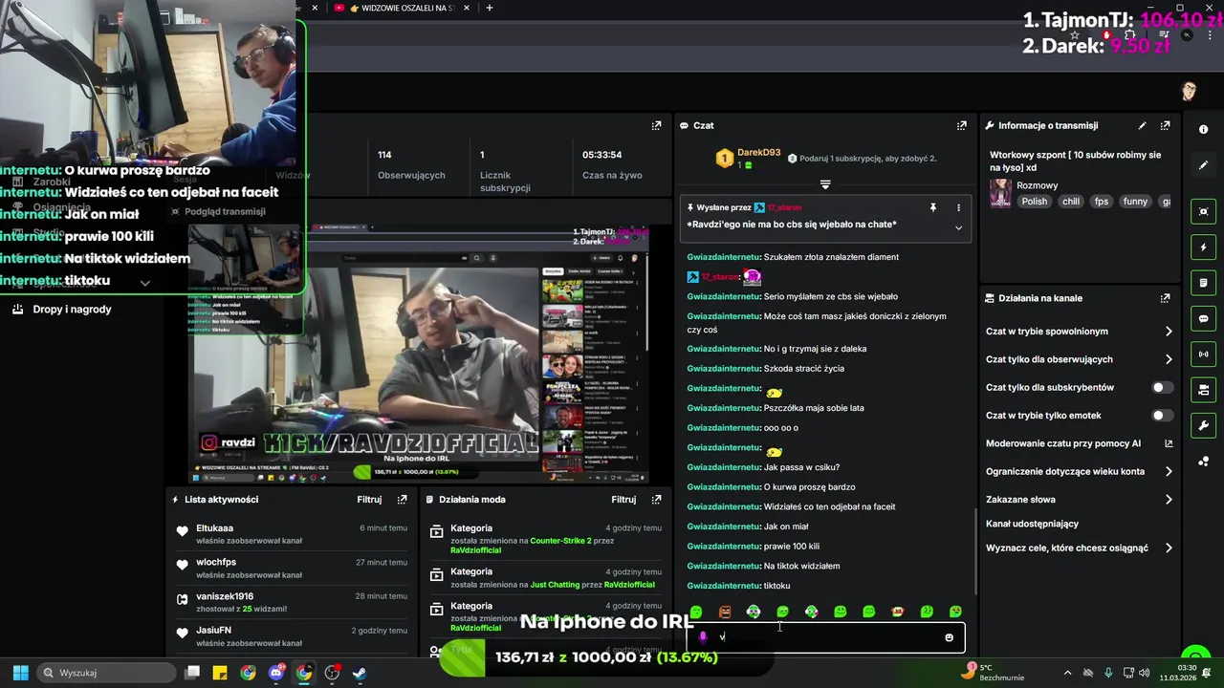Select vaniszek1916 raid activity entry
This screenshot has width=1224, height=688.
[x=291, y=602]
